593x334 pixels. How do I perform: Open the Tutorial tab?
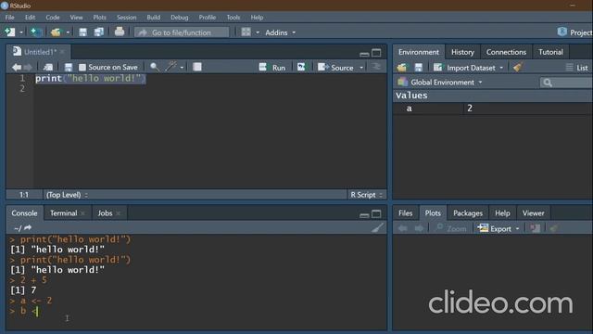click(x=550, y=52)
